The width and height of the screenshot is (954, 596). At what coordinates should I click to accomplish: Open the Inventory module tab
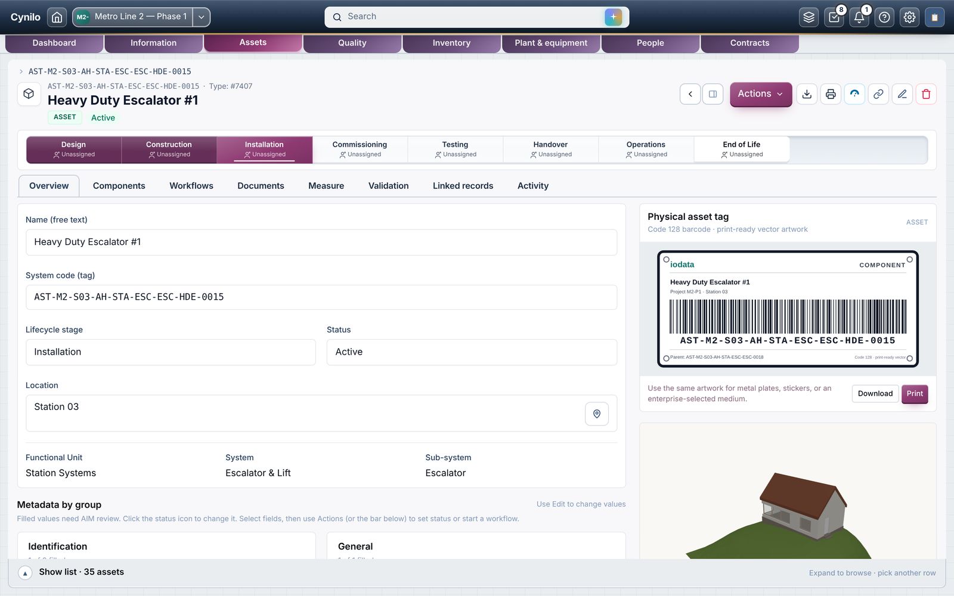(451, 43)
